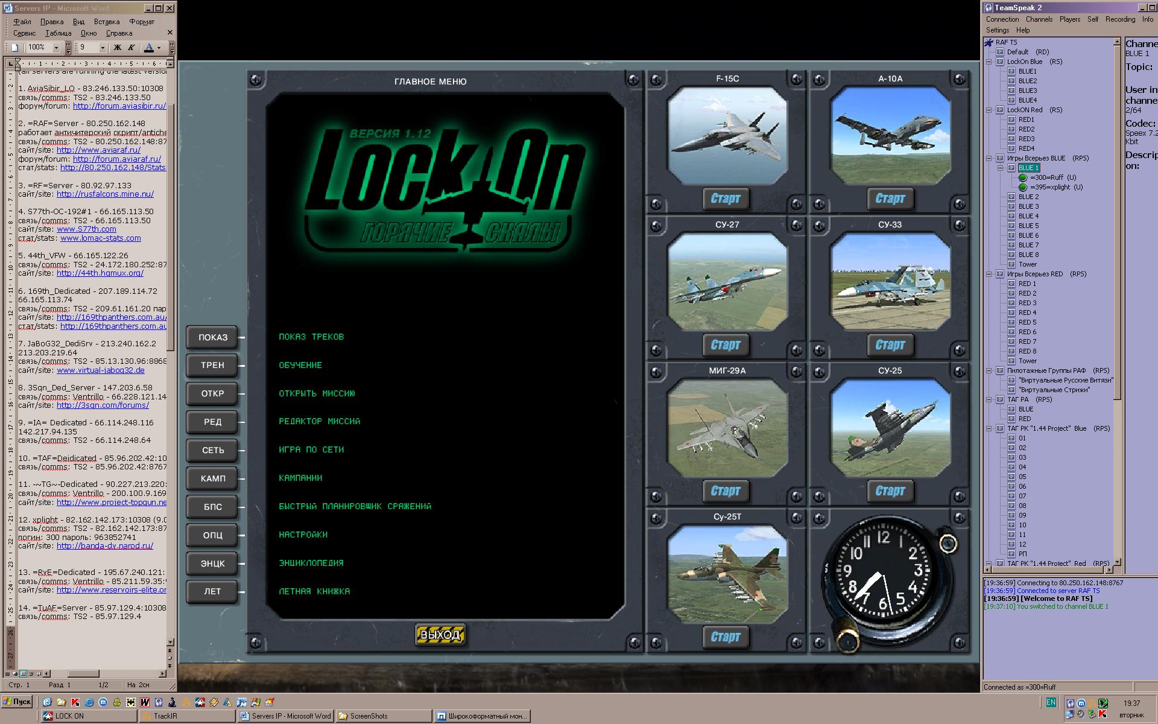
Task: Open the www.lomac-stats.com link in Word
Action: click(101, 238)
